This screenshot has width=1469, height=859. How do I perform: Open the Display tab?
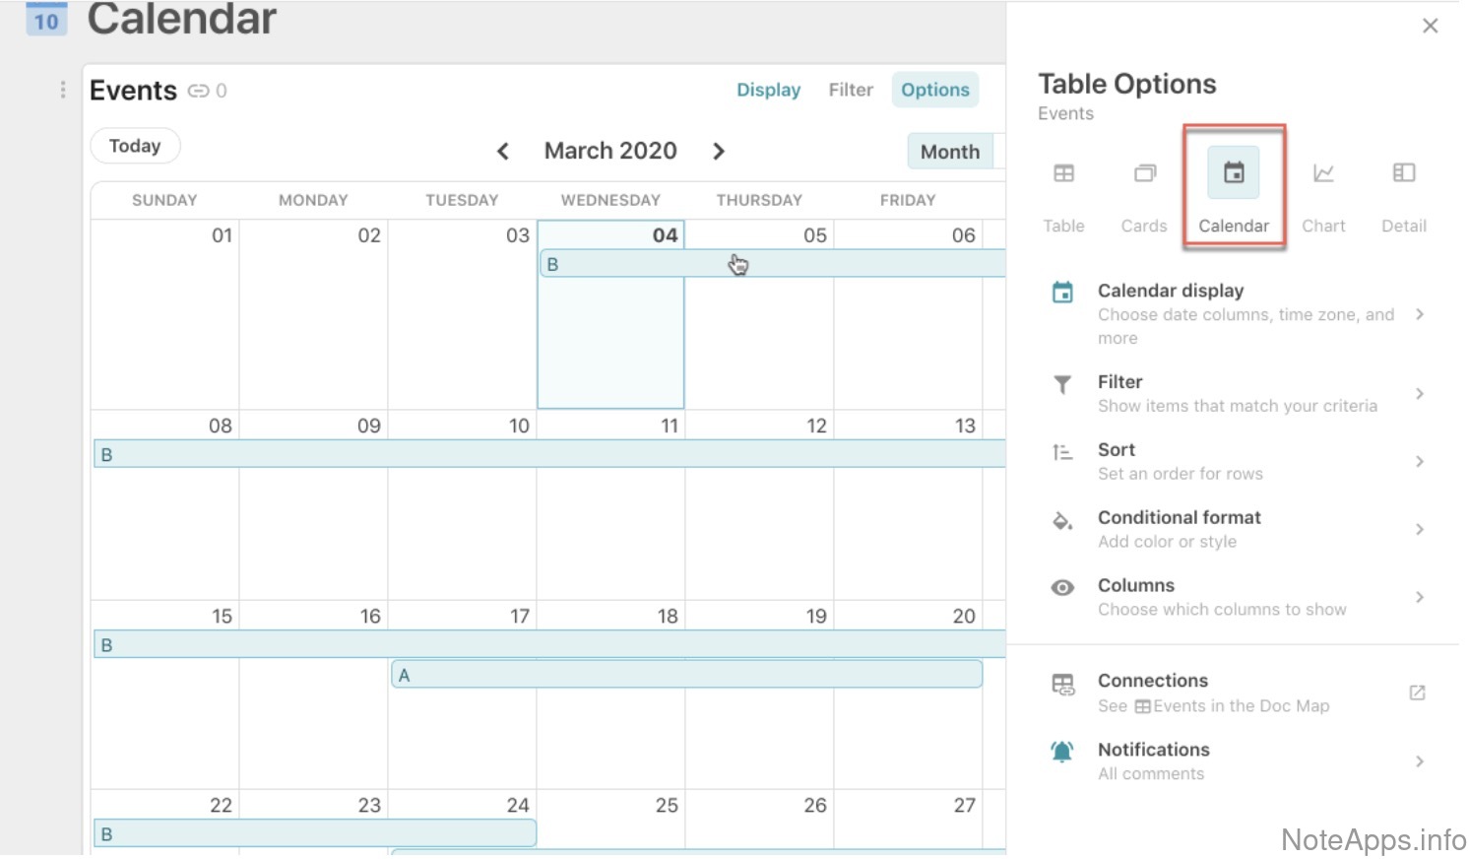pos(768,91)
